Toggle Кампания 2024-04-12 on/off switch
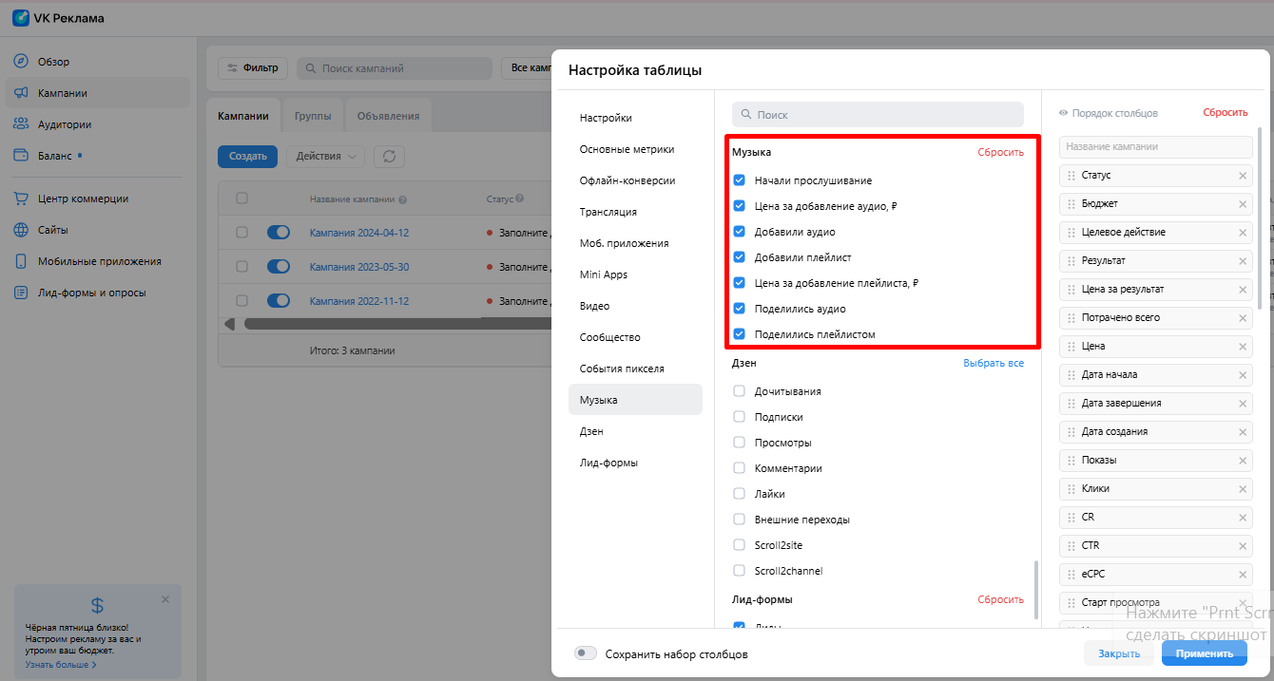The height and width of the screenshot is (681, 1274). (x=279, y=233)
